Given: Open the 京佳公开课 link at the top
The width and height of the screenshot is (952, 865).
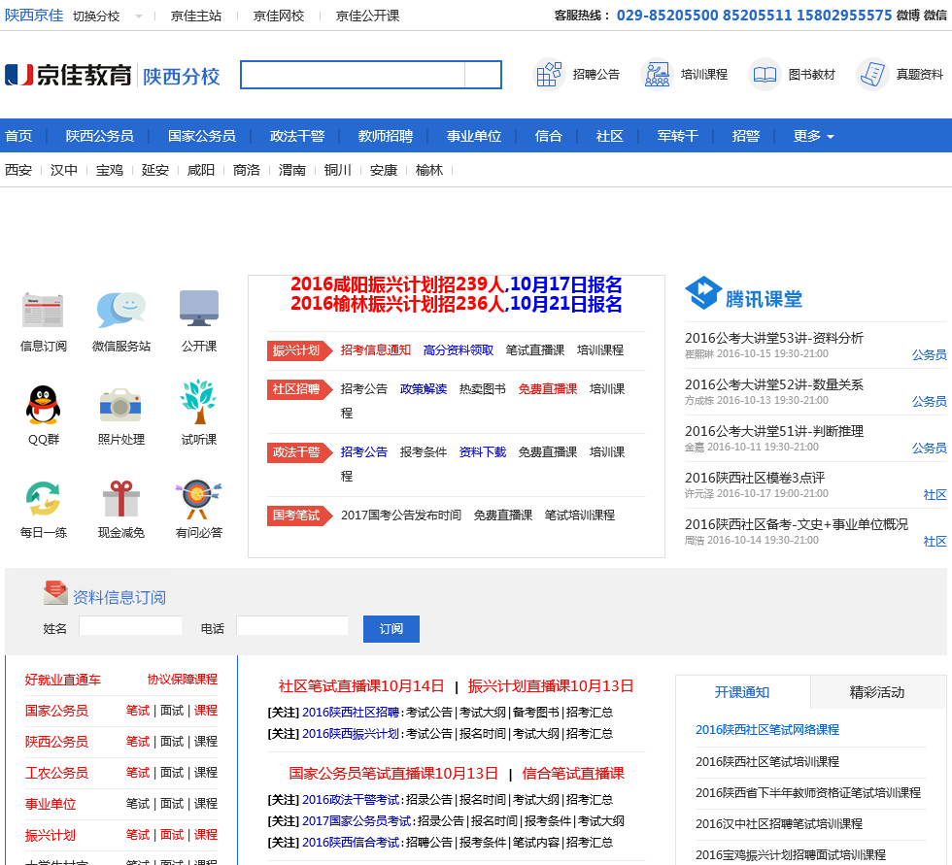Looking at the screenshot, I should (367, 16).
